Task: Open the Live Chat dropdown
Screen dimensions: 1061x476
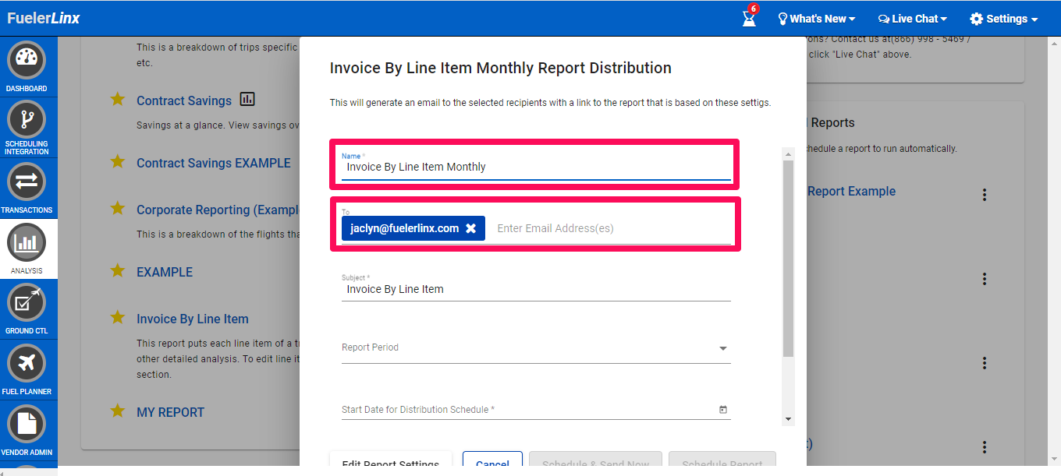Action: pyautogui.click(x=912, y=19)
